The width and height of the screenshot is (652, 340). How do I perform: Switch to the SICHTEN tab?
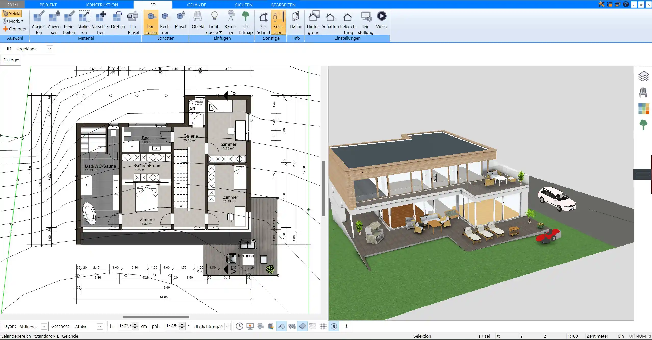pos(244,5)
